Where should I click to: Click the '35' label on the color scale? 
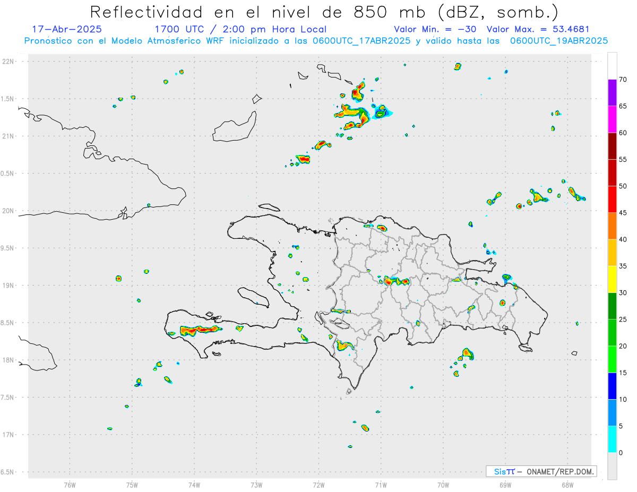tap(623, 266)
